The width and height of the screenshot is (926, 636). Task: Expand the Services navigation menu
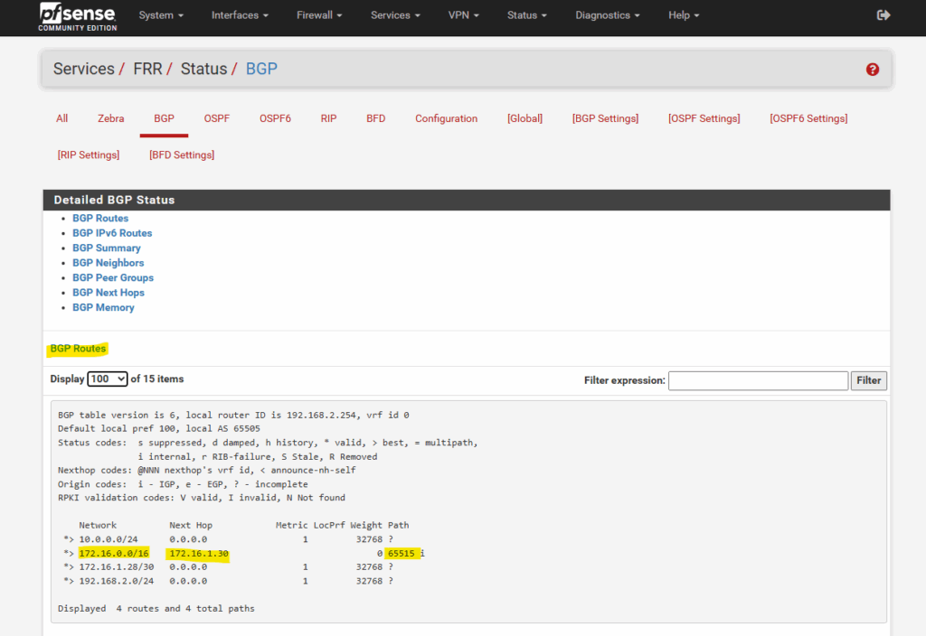click(x=396, y=15)
